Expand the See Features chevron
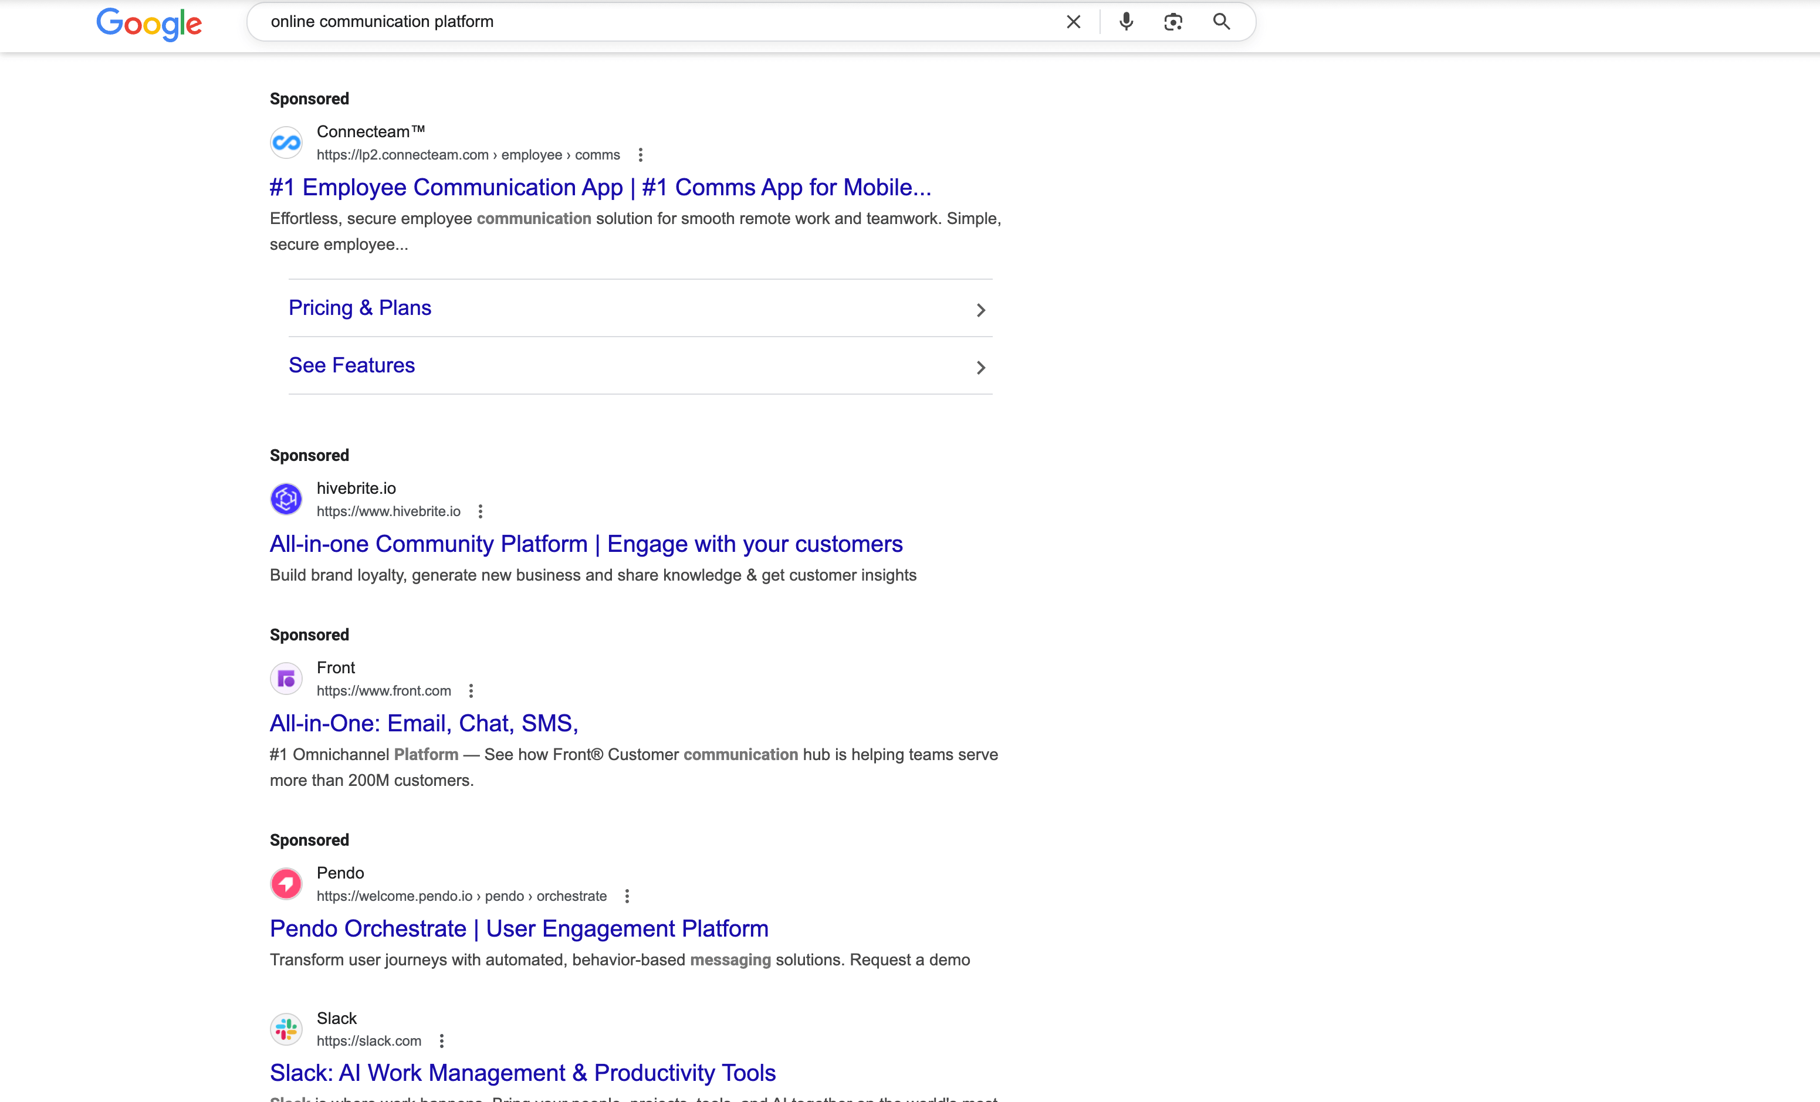Screen dimensions: 1820x1102 [981, 368]
